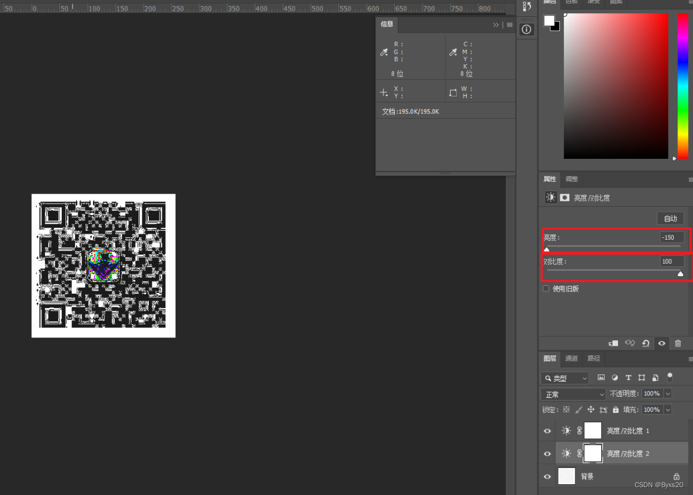Click the 亮度 slider handle
Viewport: 693px width, 495px height.
(547, 249)
